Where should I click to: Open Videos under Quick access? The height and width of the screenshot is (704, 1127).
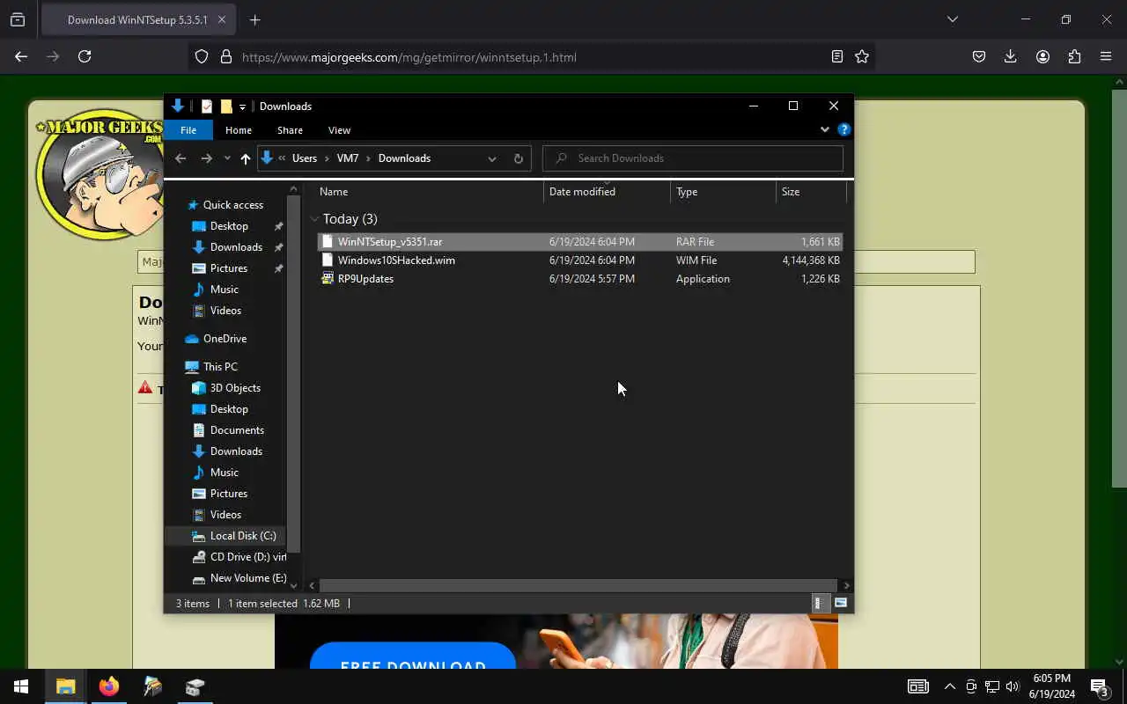click(225, 310)
